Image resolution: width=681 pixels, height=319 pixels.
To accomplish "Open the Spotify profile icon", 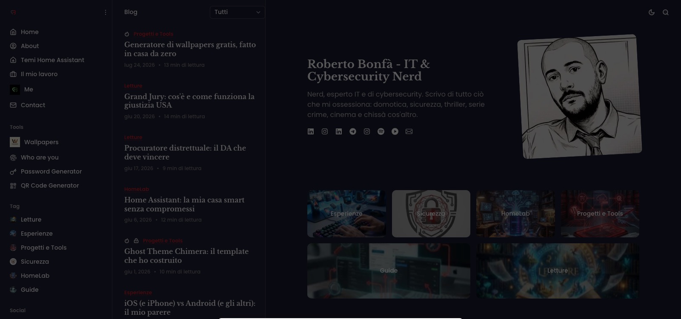I will tap(381, 131).
